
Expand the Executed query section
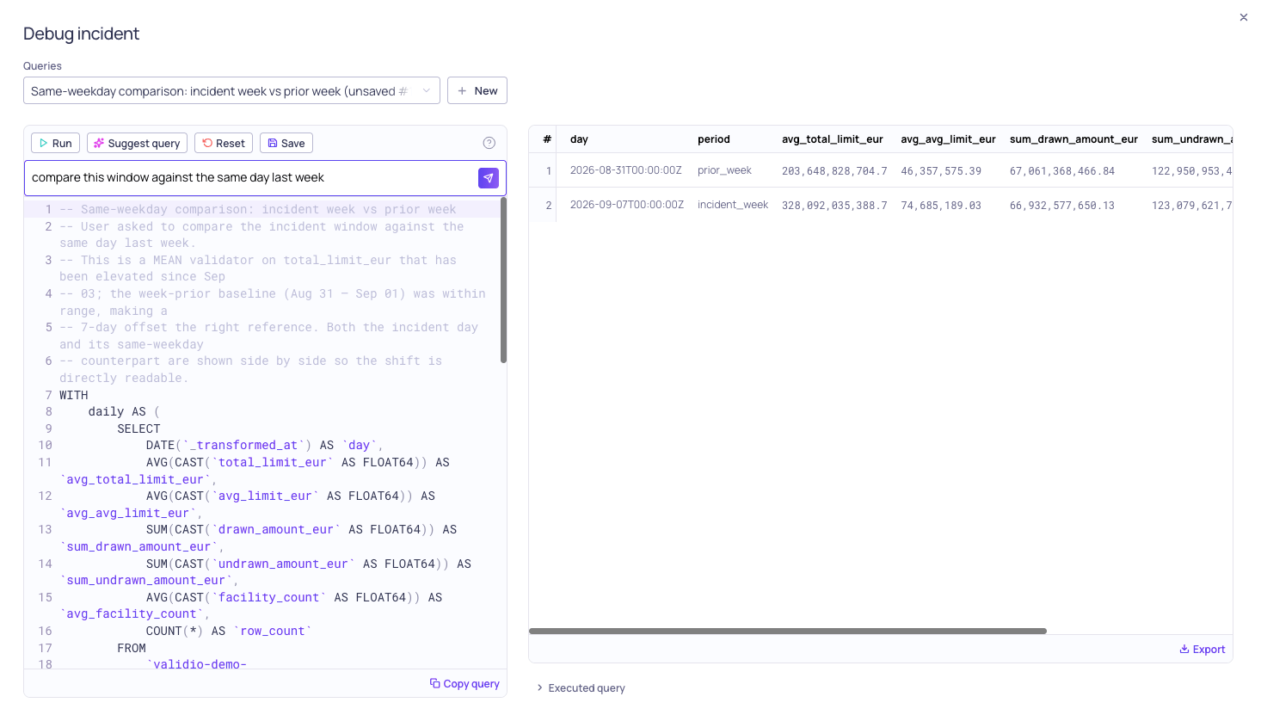tap(581, 687)
